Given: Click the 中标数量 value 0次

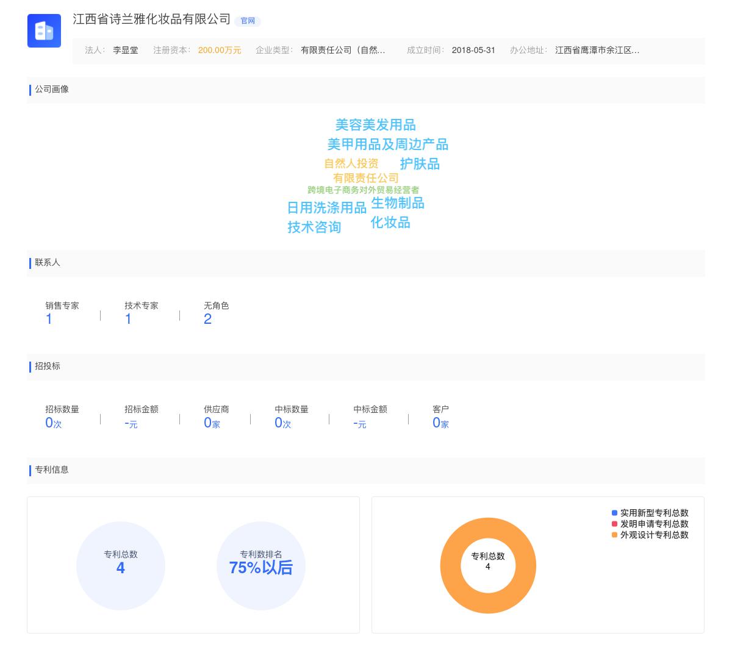Looking at the screenshot, I should click(x=283, y=423).
